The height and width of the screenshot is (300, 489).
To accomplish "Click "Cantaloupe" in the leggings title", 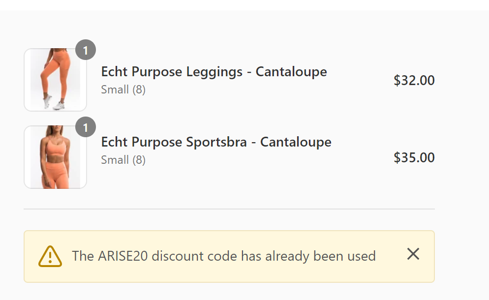I will click(291, 72).
